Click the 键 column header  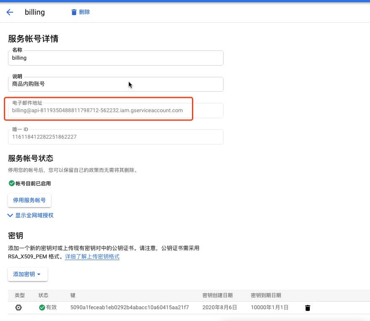click(x=73, y=295)
